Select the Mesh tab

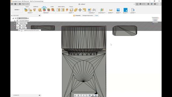pos(44,7)
